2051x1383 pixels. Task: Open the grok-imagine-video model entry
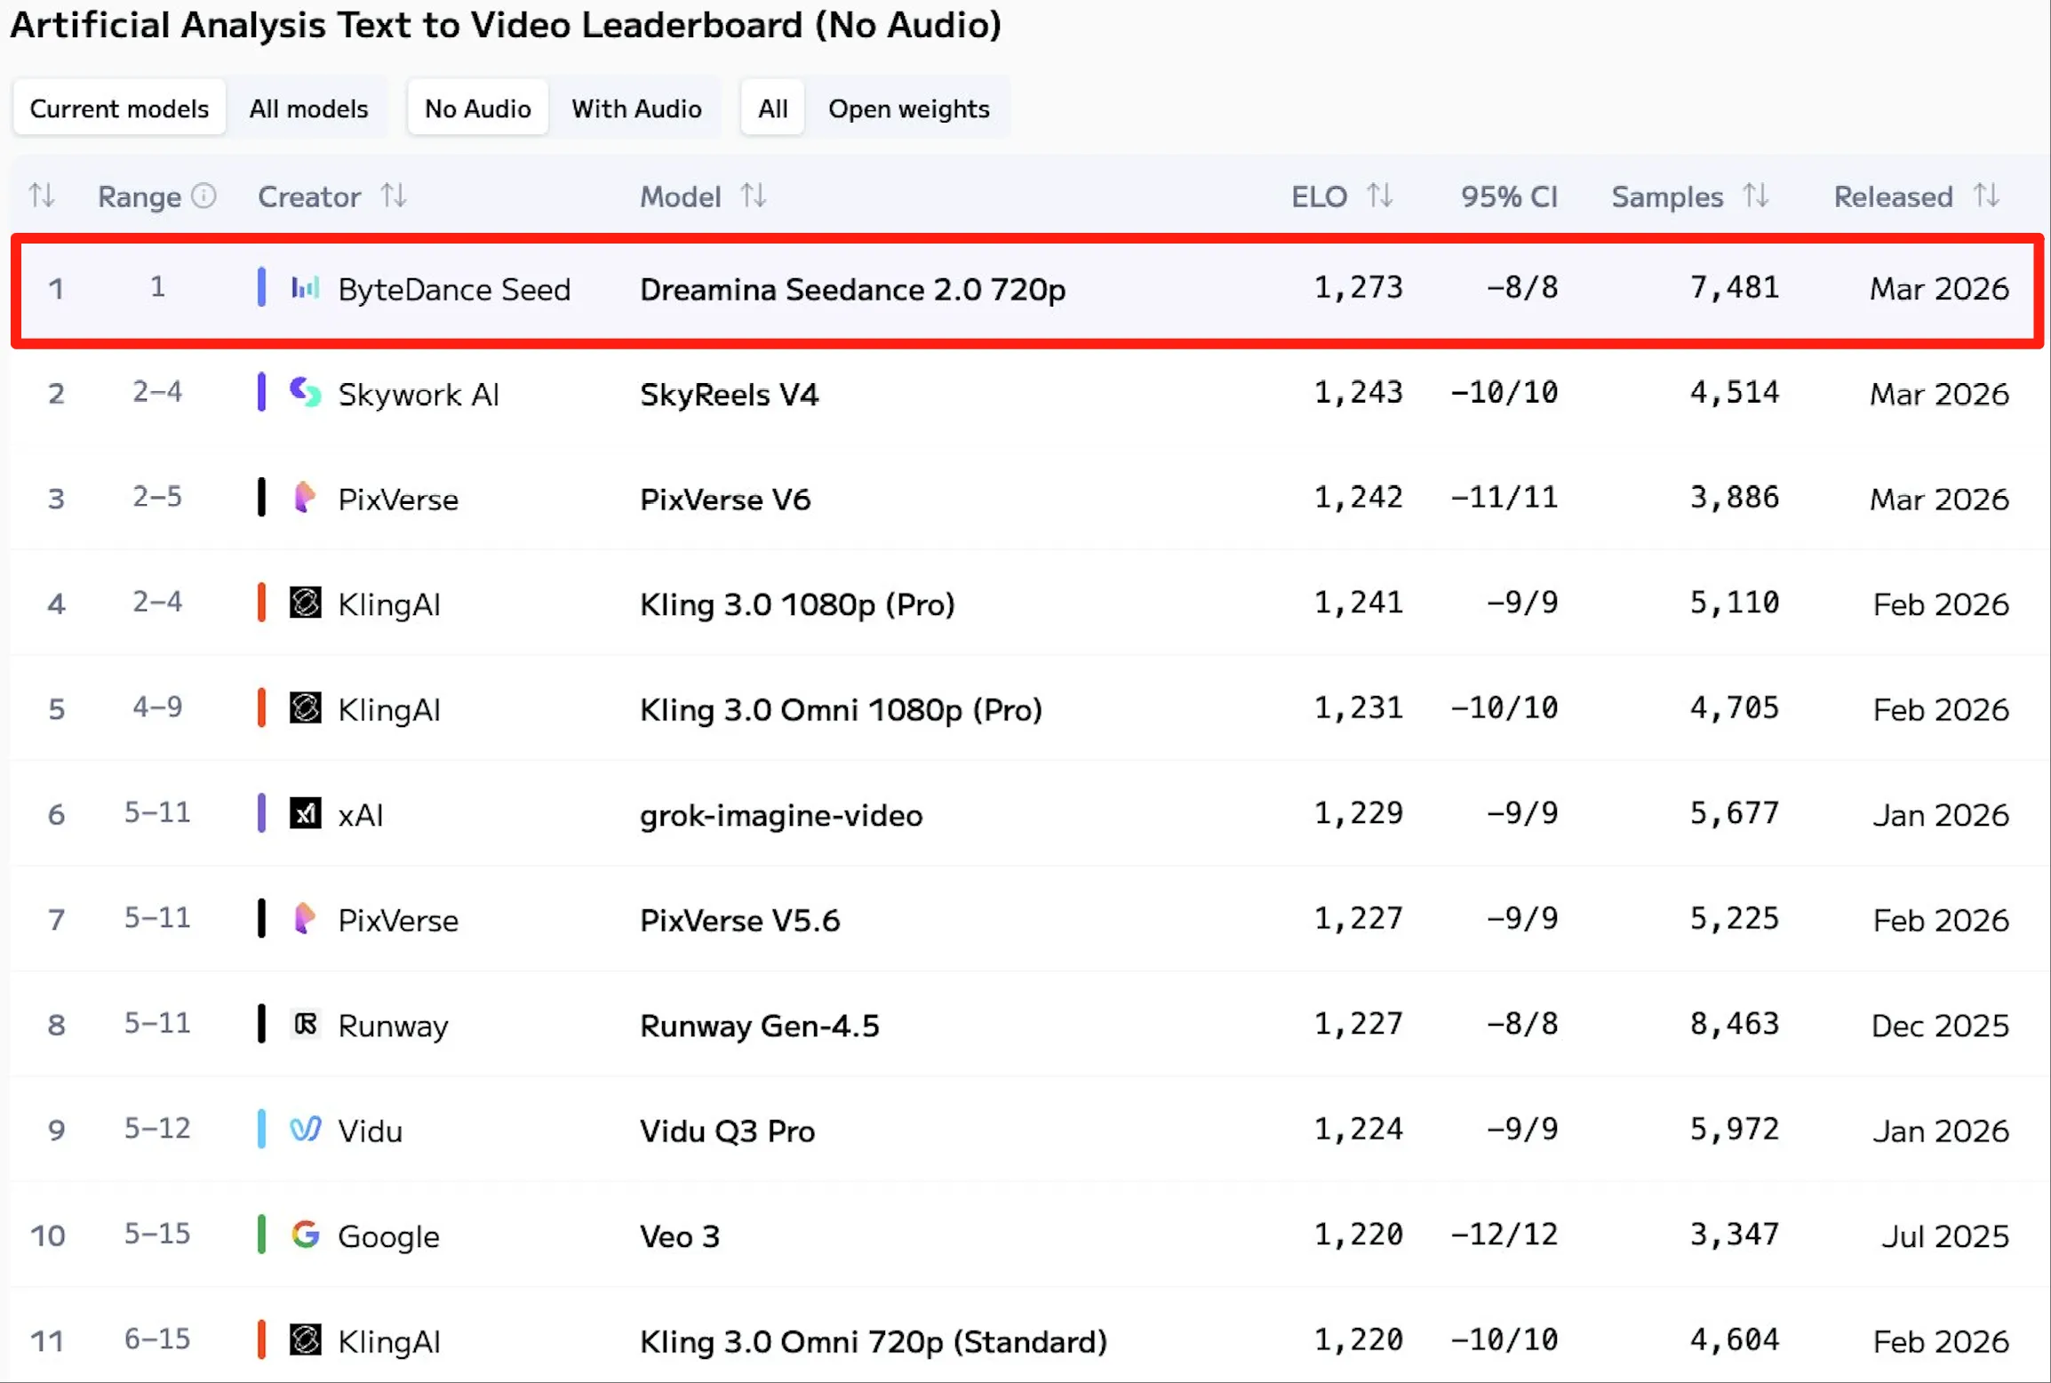point(781,815)
